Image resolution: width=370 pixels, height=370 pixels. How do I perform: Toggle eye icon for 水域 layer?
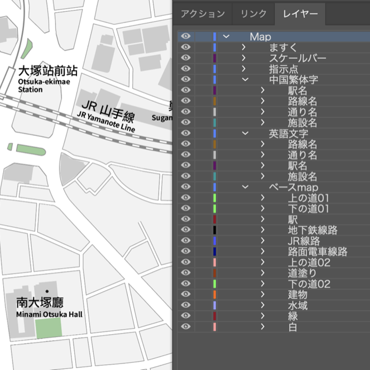pyautogui.click(x=186, y=305)
